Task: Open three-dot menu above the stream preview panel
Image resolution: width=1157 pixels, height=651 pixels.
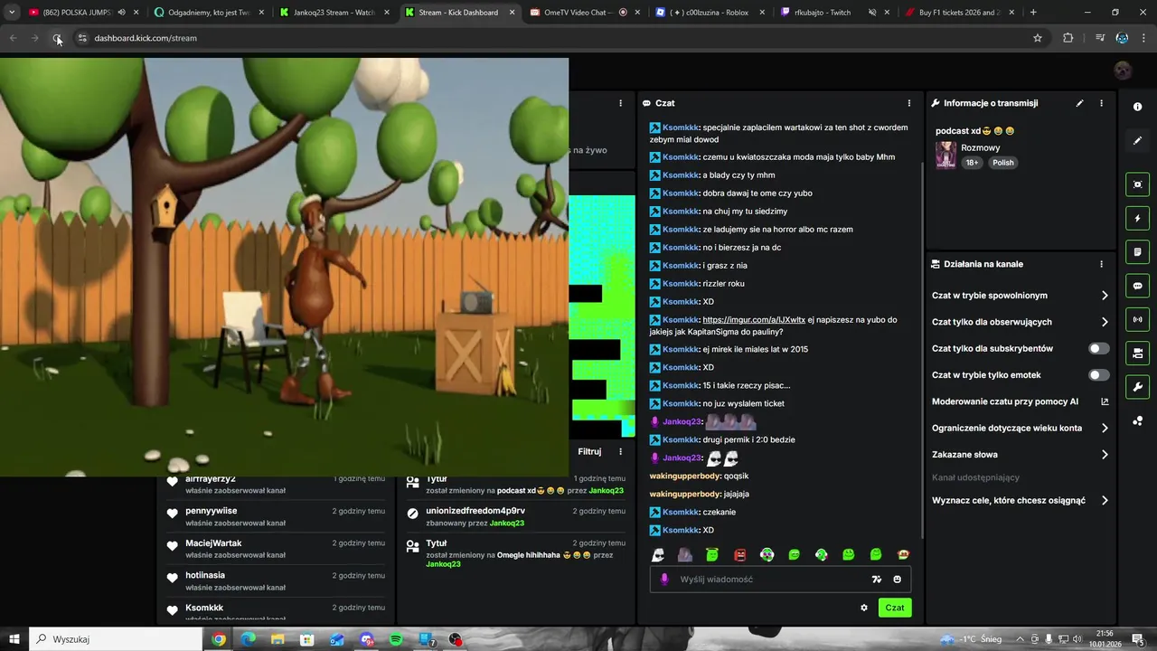Action: pos(620,103)
